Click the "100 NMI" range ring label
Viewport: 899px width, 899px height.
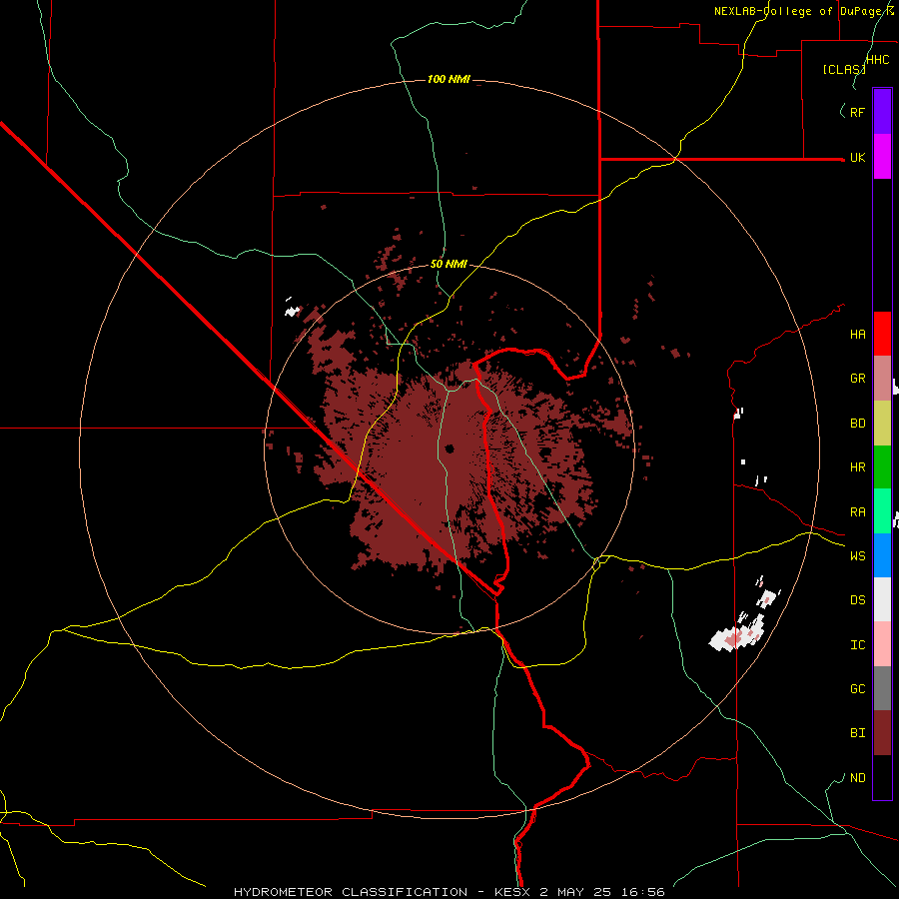click(x=449, y=79)
